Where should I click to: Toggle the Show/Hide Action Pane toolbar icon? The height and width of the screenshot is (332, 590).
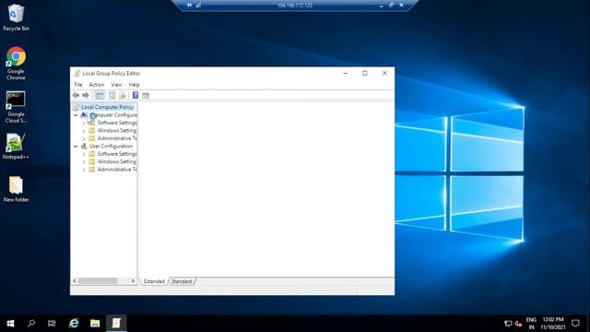point(146,96)
